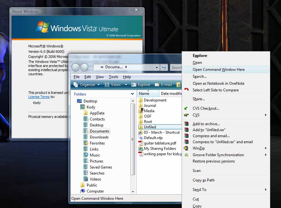Open the Tools menu in Explorer

tap(113, 77)
